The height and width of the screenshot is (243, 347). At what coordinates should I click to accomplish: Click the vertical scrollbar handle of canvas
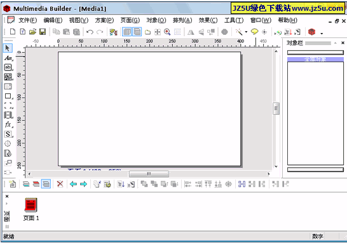(276, 108)
